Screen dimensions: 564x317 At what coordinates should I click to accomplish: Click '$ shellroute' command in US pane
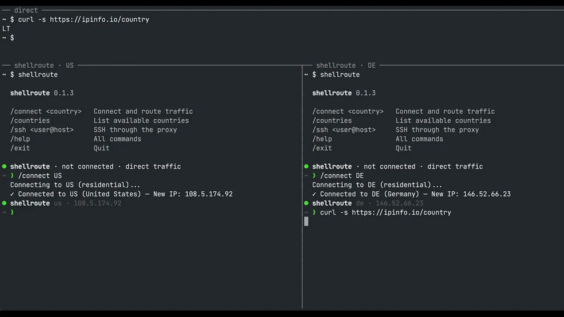[x=34, y=74]
